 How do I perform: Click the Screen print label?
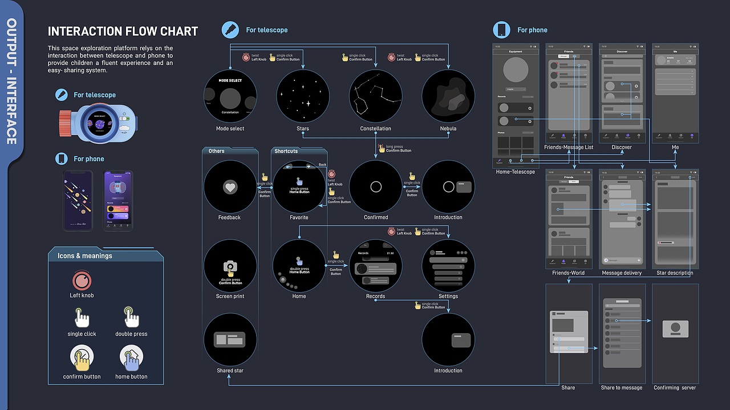[230, 297]
